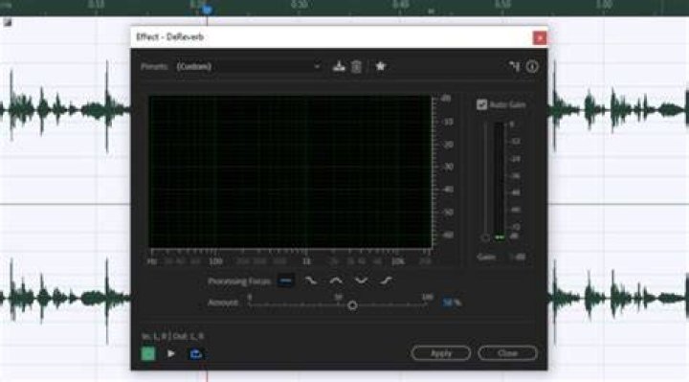Play the effect preview
Screen dimensions: 689x382
tap(171, 353)
